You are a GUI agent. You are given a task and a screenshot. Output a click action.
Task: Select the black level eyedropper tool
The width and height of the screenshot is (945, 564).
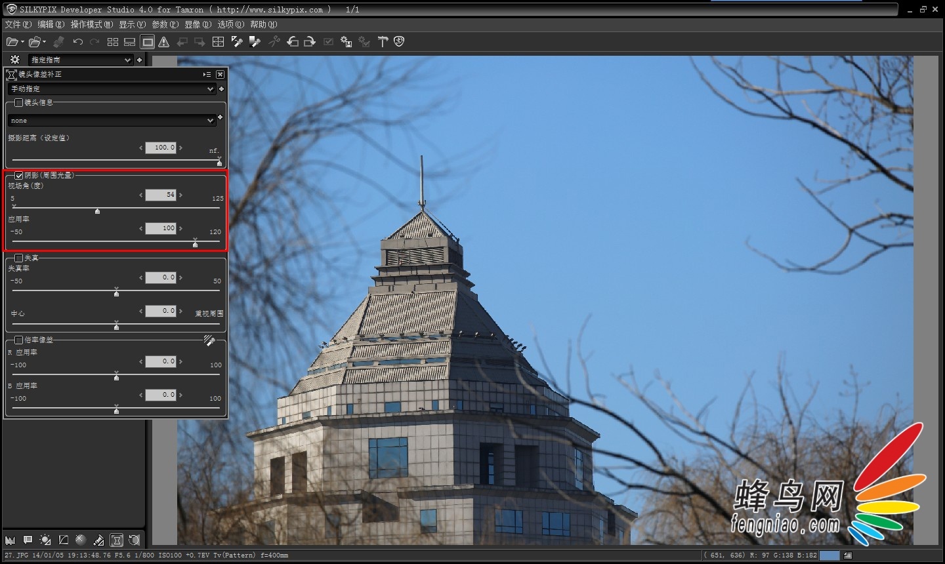point(255,42)
